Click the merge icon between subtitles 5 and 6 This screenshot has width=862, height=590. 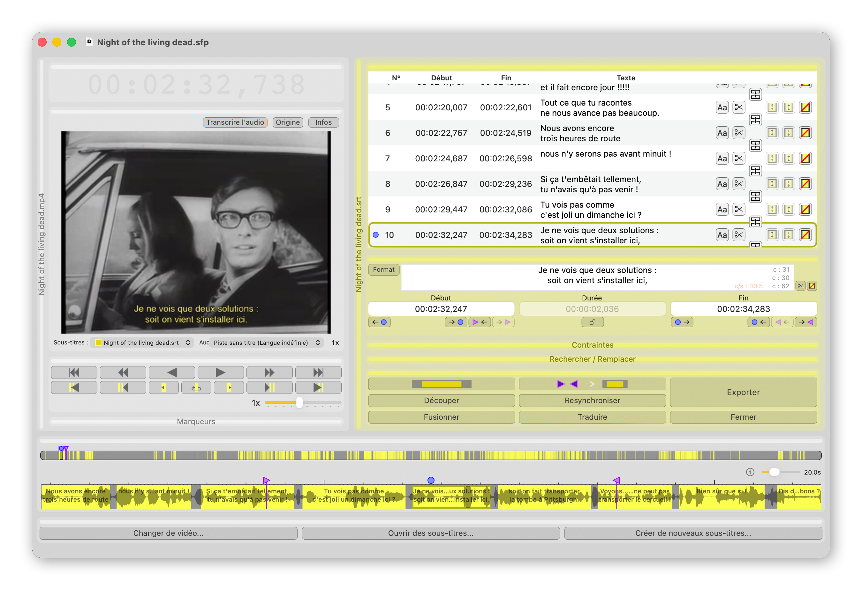pyautogui.click(x=755, y=120)
